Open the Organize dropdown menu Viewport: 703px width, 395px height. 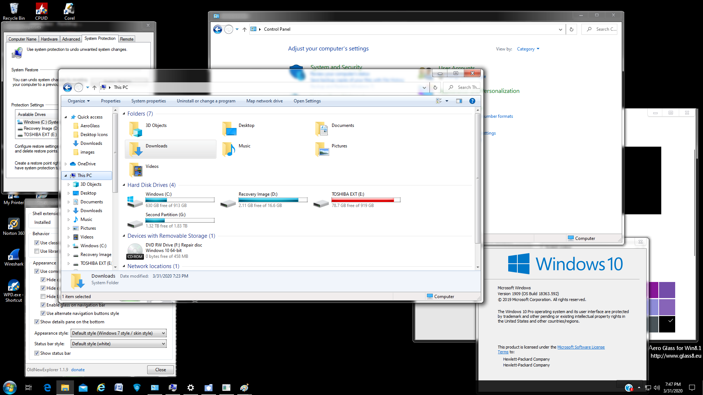click(x=78, y=101)
